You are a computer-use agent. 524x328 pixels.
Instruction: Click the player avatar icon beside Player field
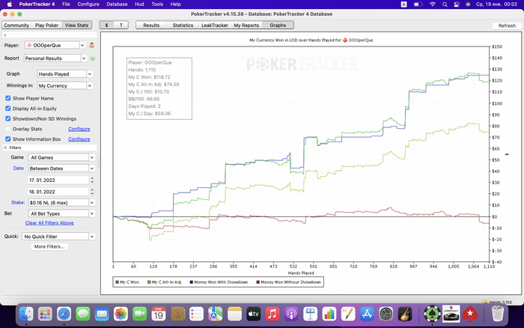click(91, 45)
